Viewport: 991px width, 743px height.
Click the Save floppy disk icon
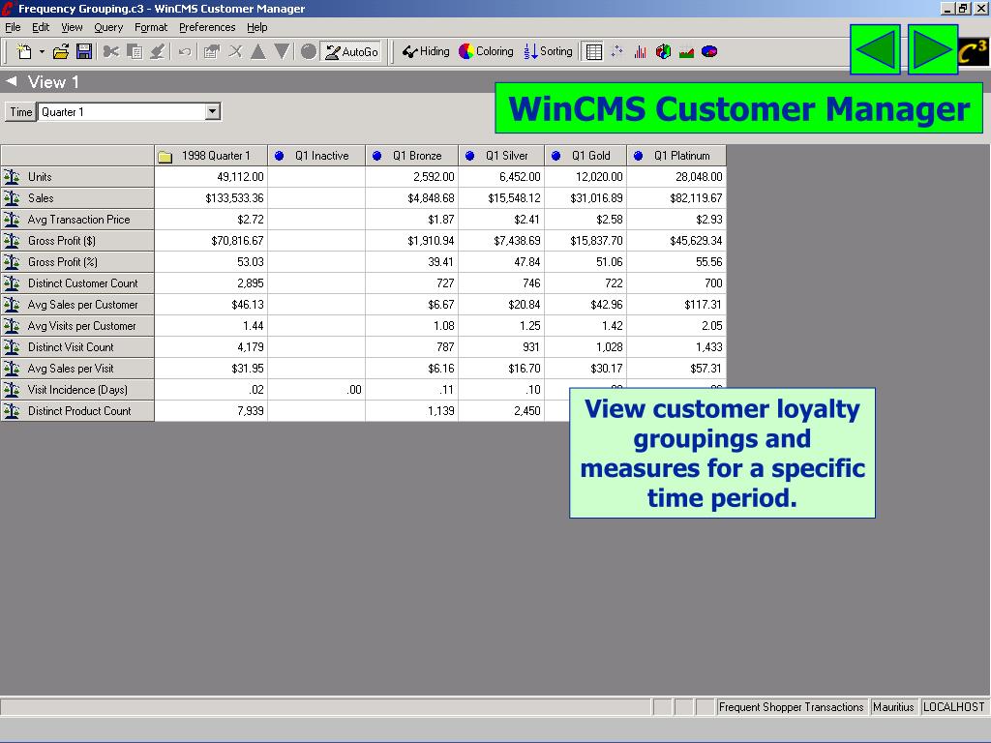84,52
